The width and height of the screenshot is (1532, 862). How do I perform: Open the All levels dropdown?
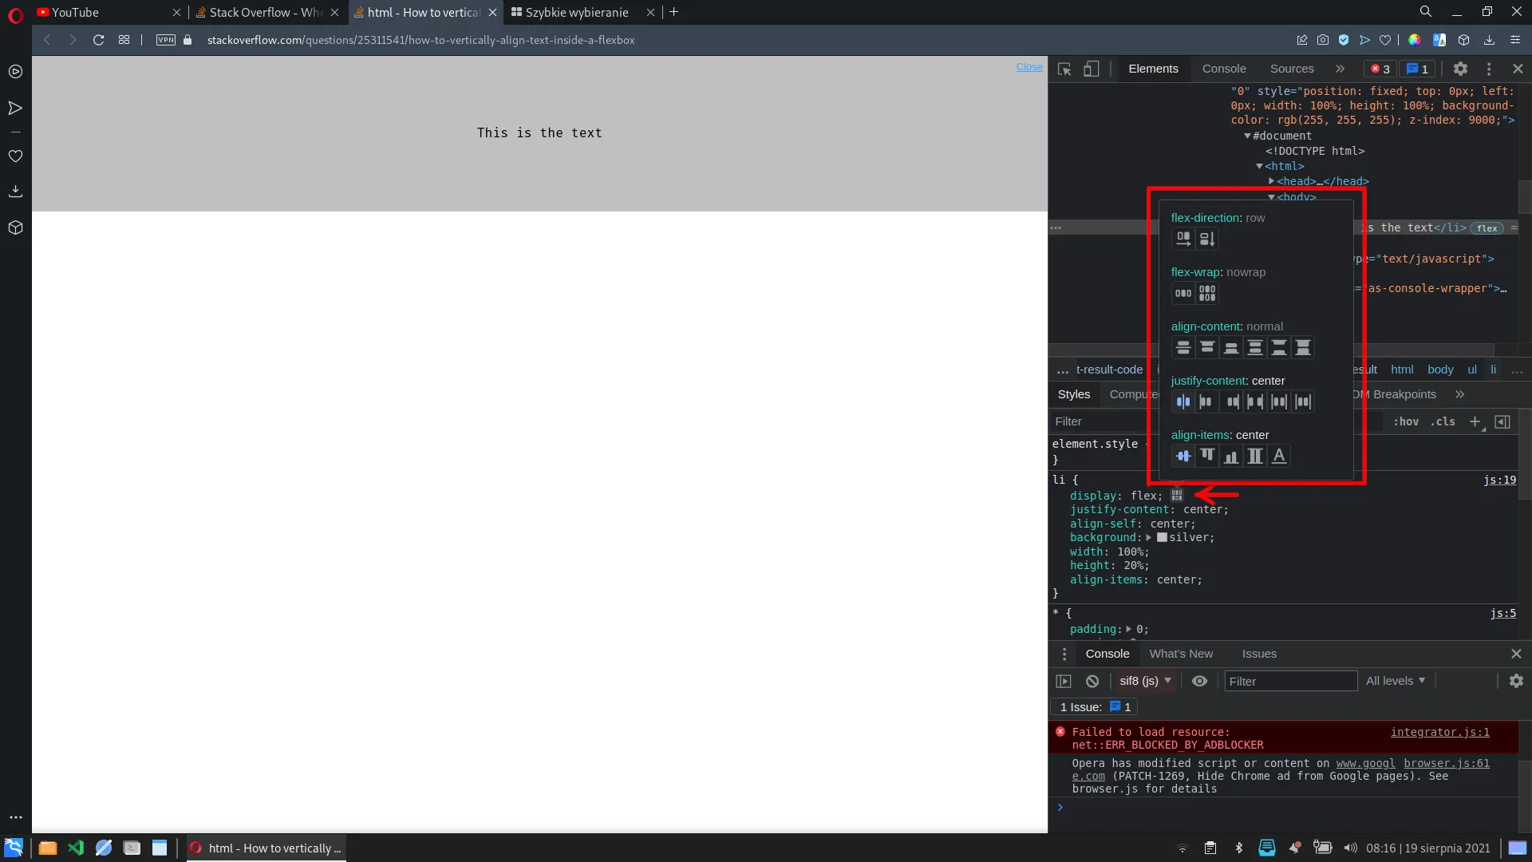tap(1395, 681)
